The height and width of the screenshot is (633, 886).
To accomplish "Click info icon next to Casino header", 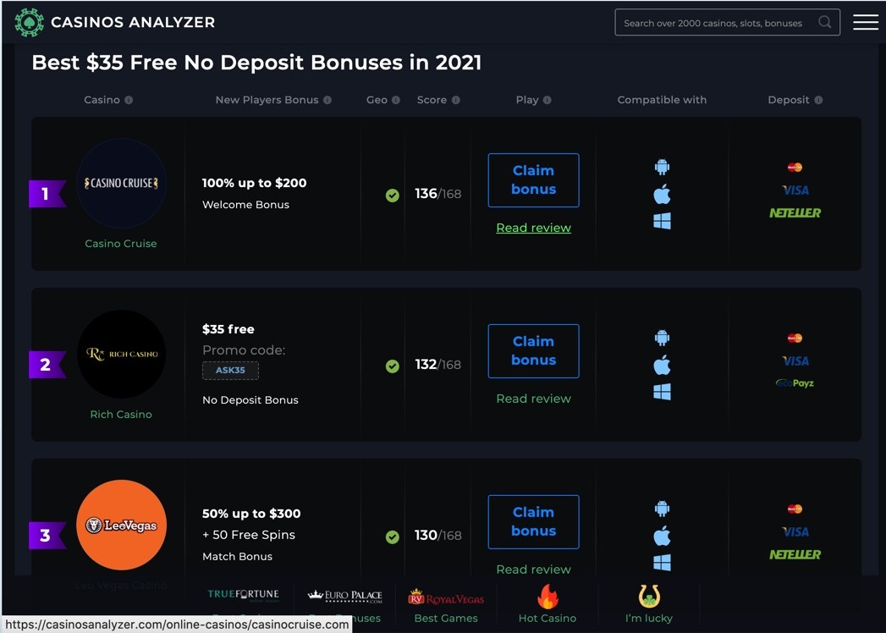I will click(x=129, y=100).
